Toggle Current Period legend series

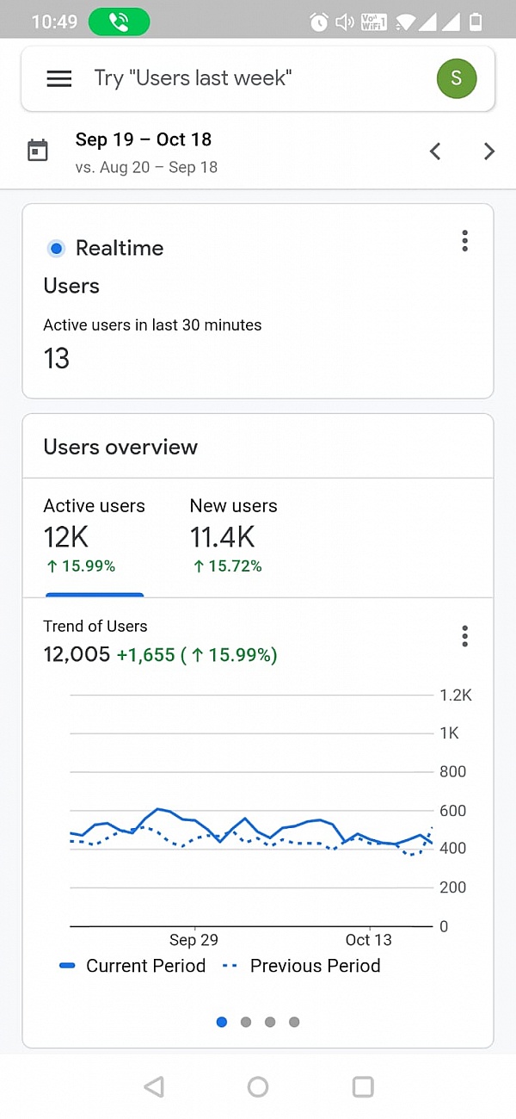tap(133, 966)
